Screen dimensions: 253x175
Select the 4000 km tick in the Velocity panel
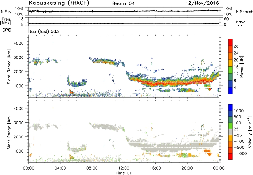click(x=18, y=108)
